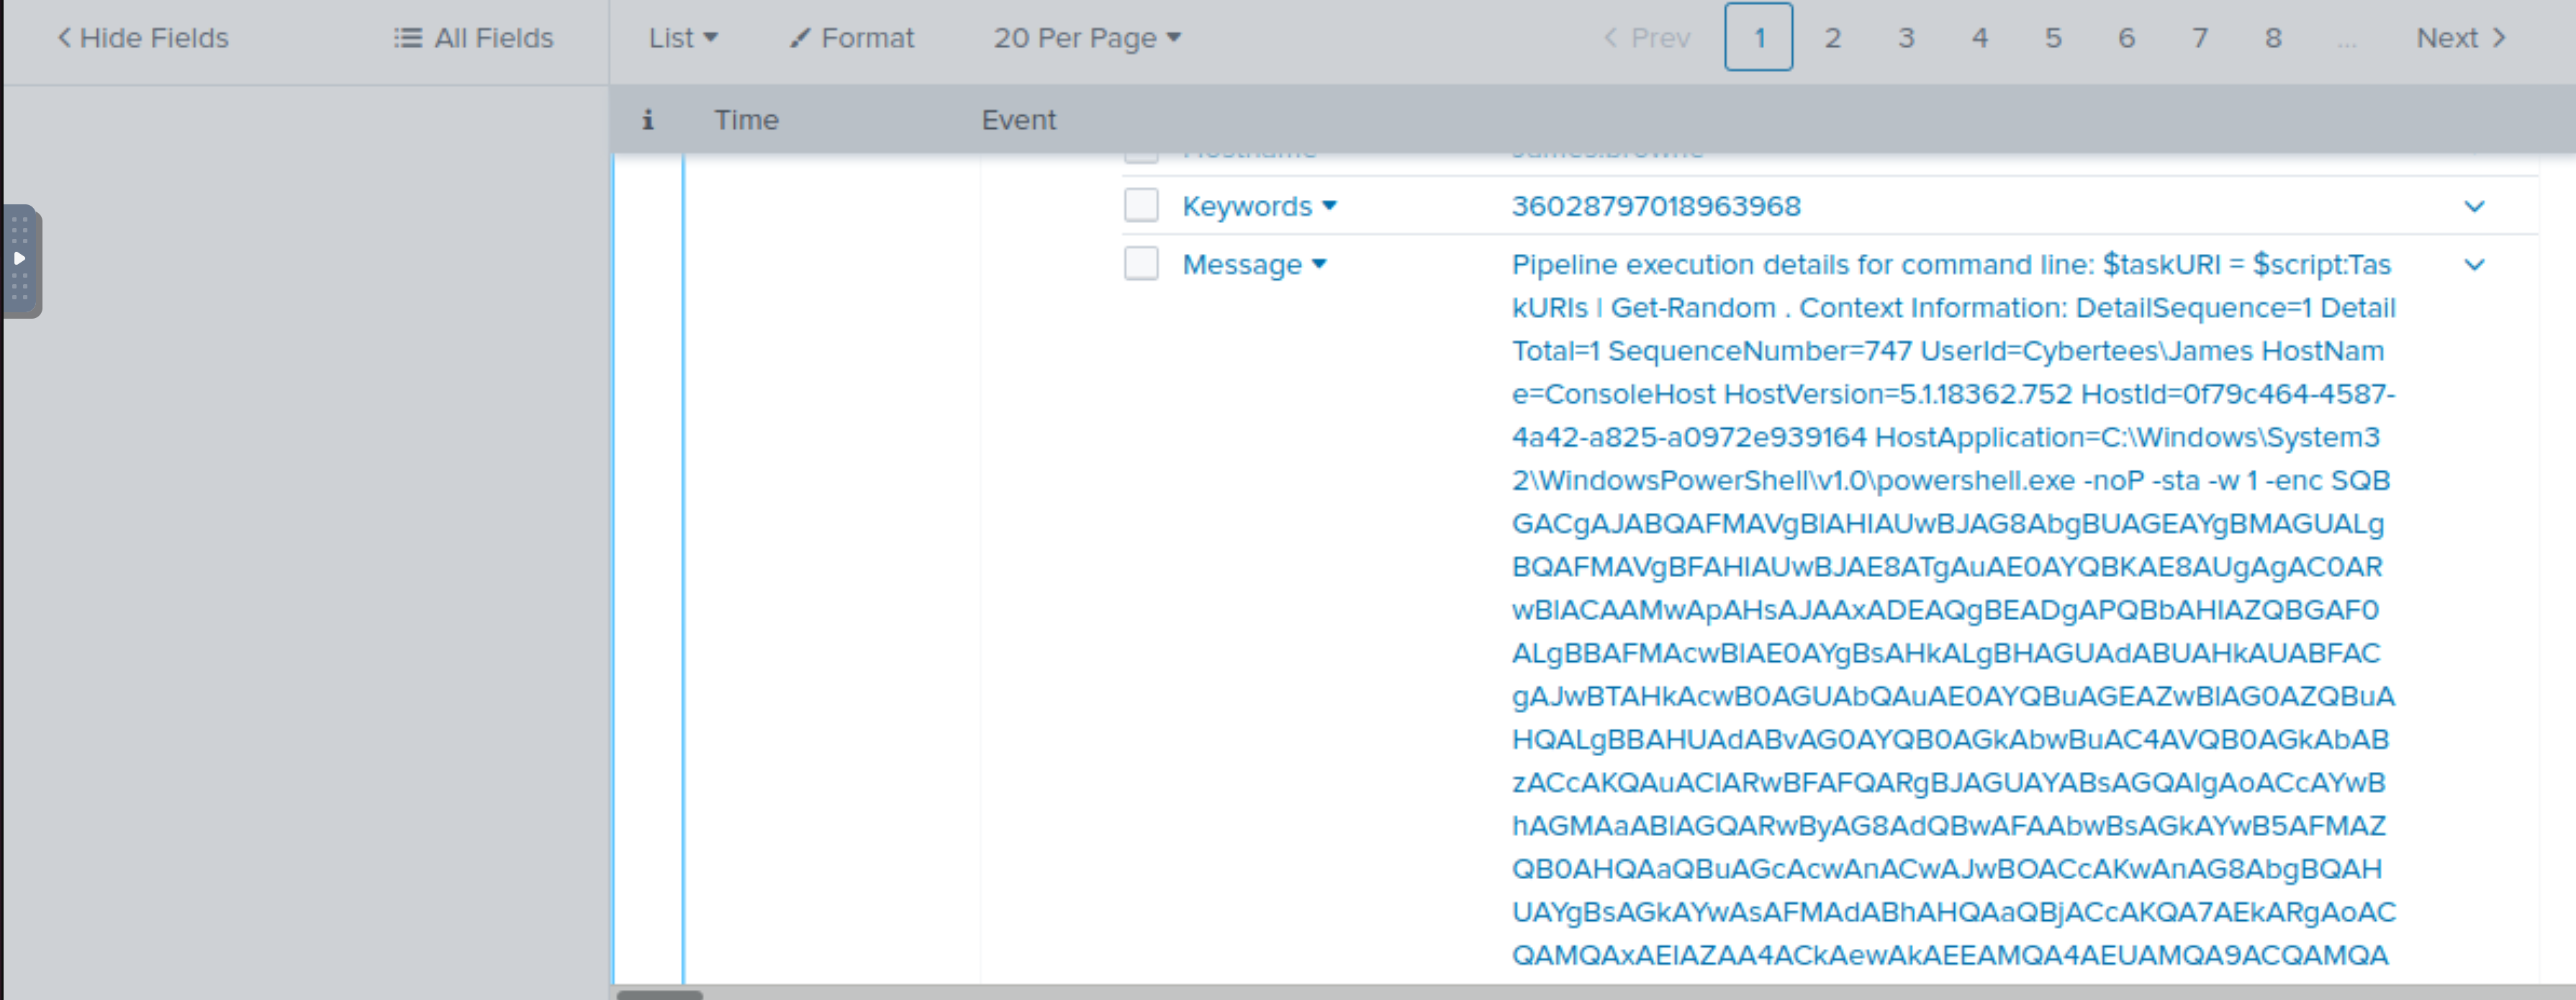
Task: Click the Format paintbrush icon
Action: pos(799,38)
